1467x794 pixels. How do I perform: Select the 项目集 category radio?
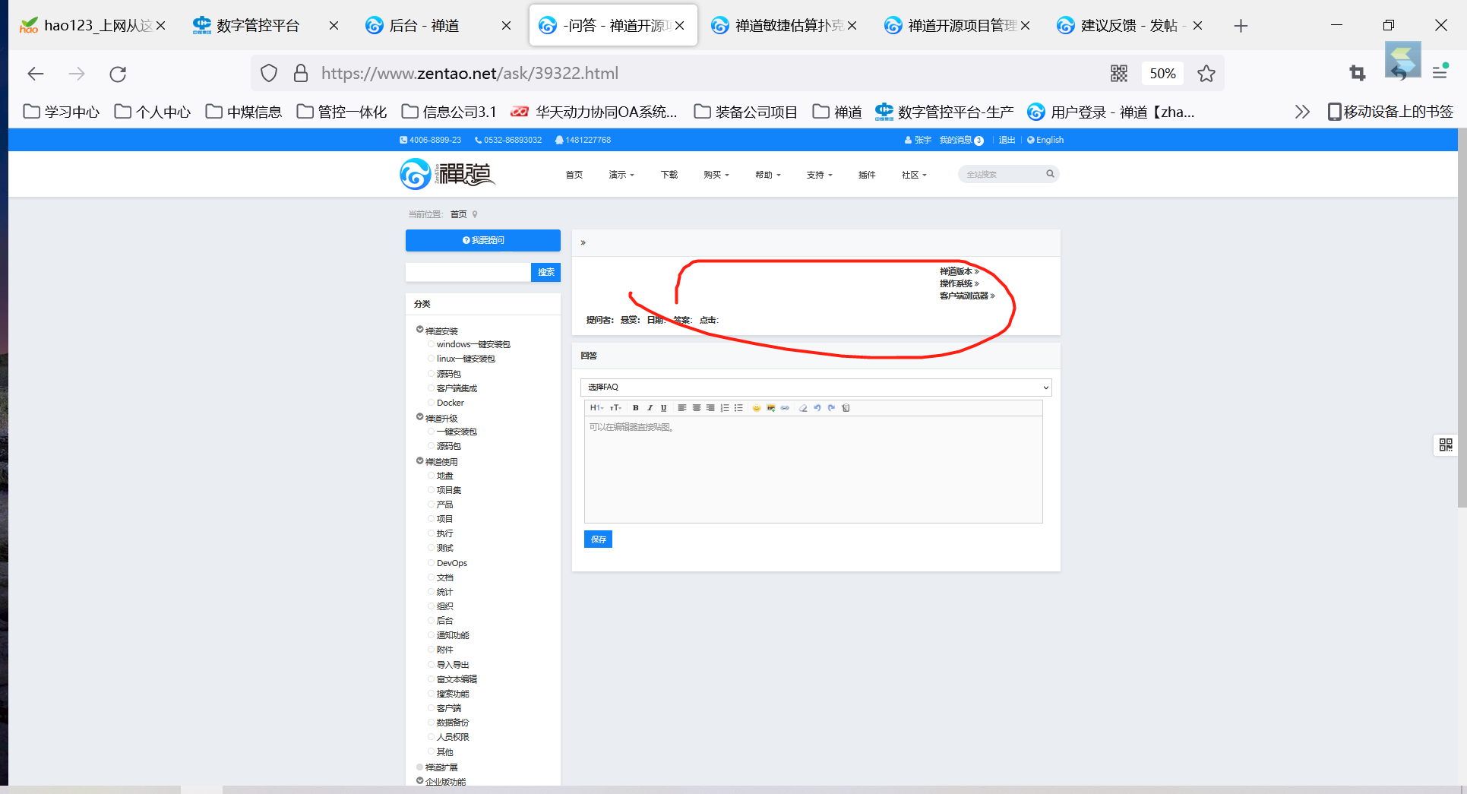(x=431, y=490)
